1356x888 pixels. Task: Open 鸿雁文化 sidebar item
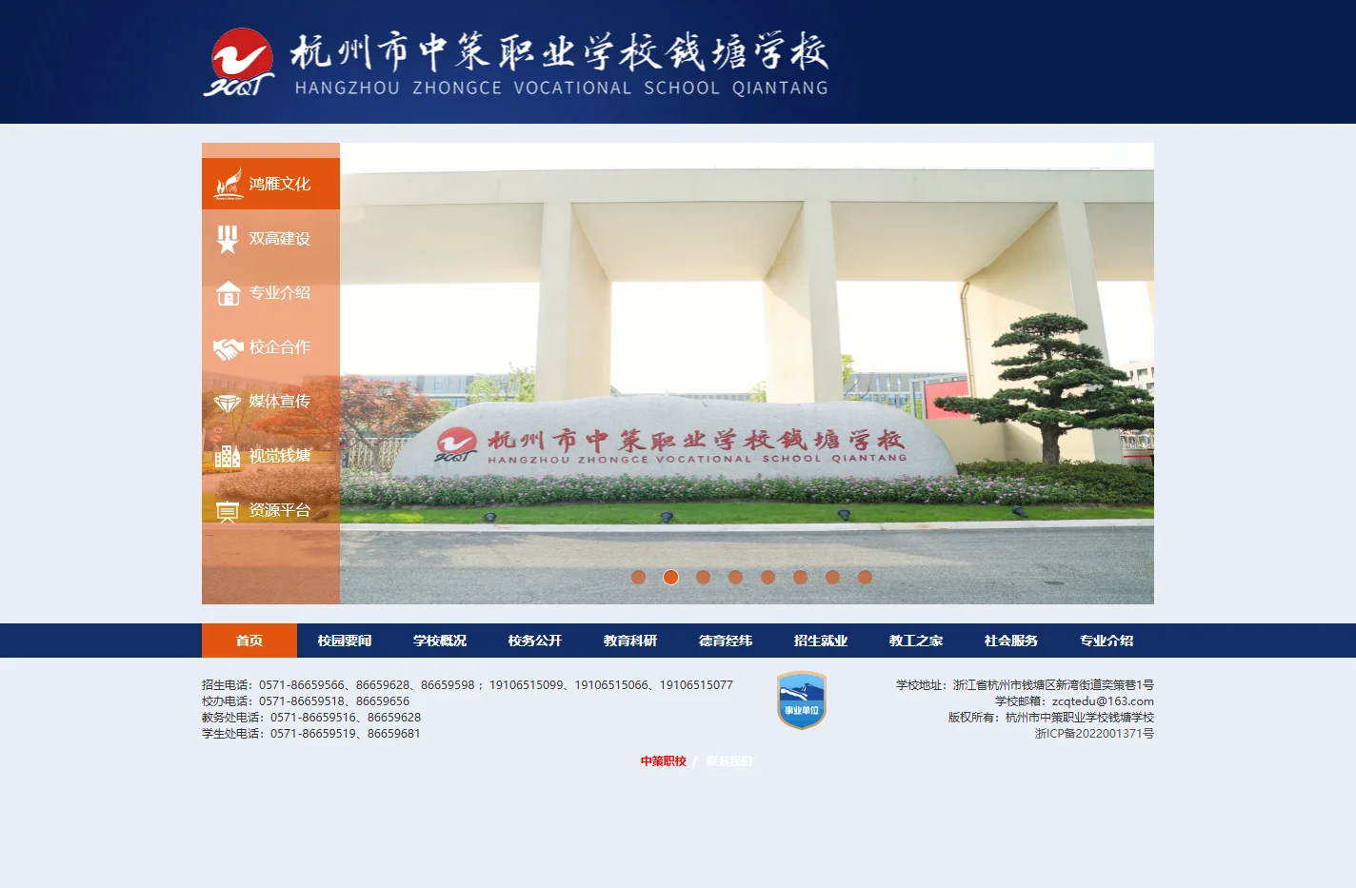tap(270, 184)
